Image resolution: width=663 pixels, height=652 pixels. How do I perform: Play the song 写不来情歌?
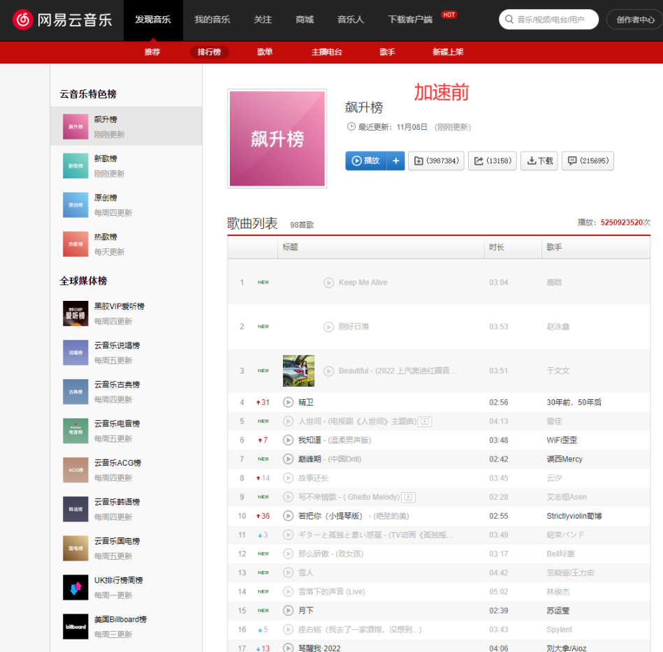pyautogui.click(x=288, y=497)
